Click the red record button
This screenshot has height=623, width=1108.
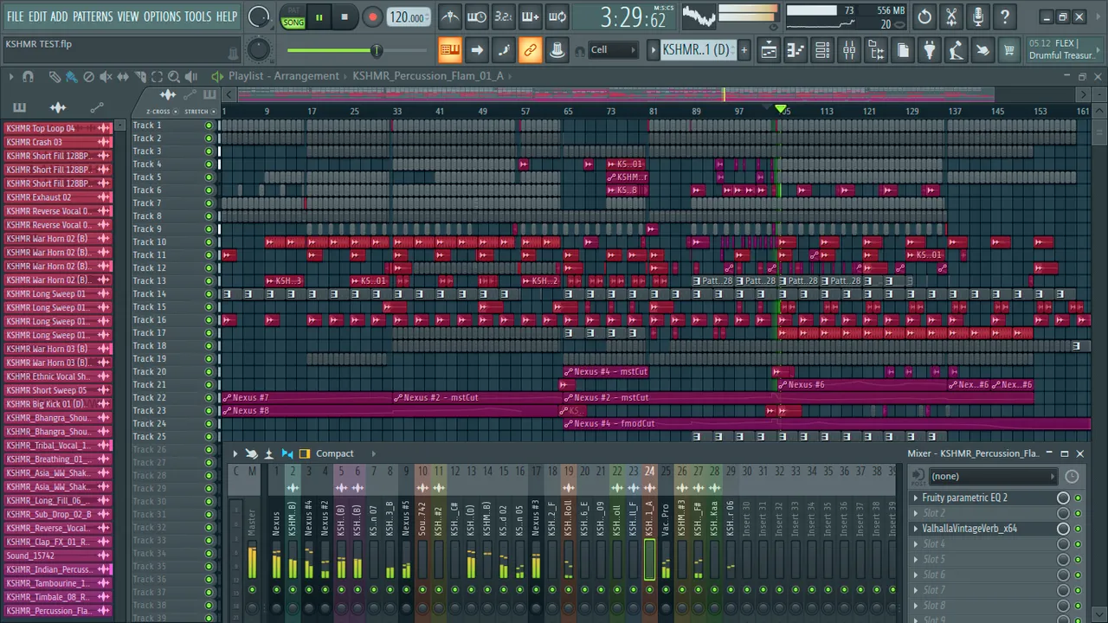(x=372, y=17)
